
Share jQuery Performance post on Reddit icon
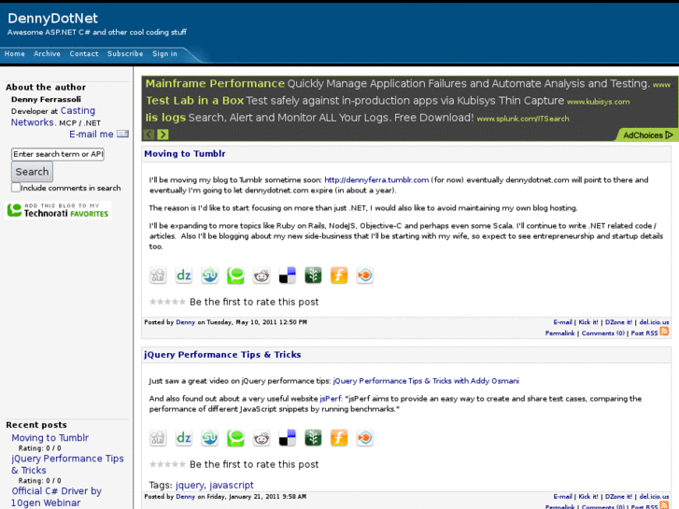[x=262, y=438]
